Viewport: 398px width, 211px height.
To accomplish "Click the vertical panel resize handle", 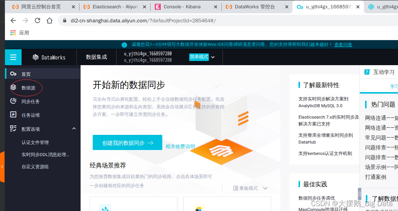I will [x=359, y=194].
